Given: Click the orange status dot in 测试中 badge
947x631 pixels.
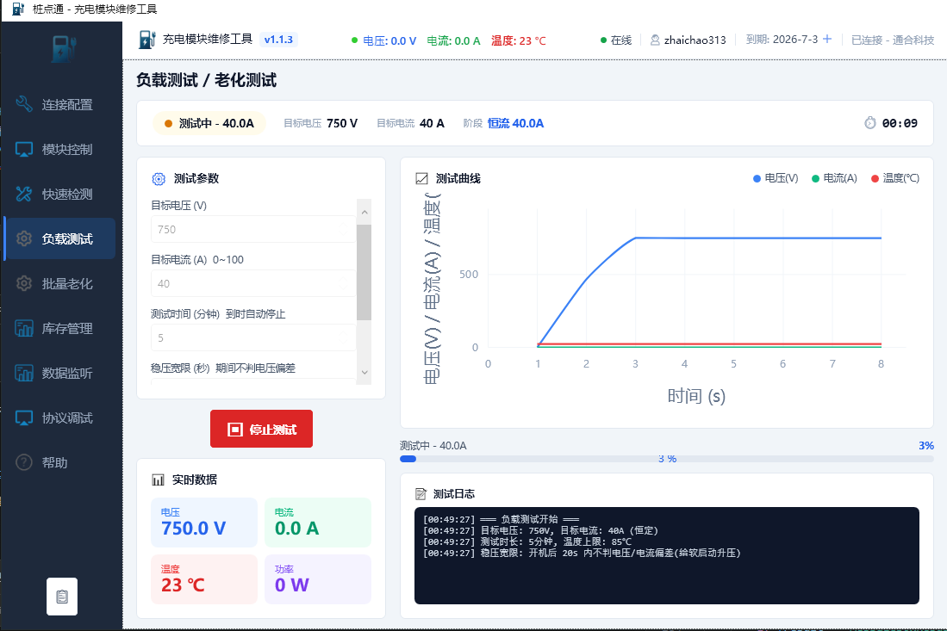Looking at the screenshot, I should (169, 124).
